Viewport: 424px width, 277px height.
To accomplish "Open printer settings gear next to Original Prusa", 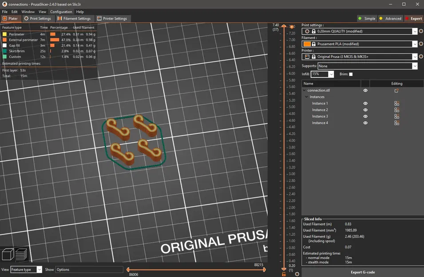I will (421, 57).
